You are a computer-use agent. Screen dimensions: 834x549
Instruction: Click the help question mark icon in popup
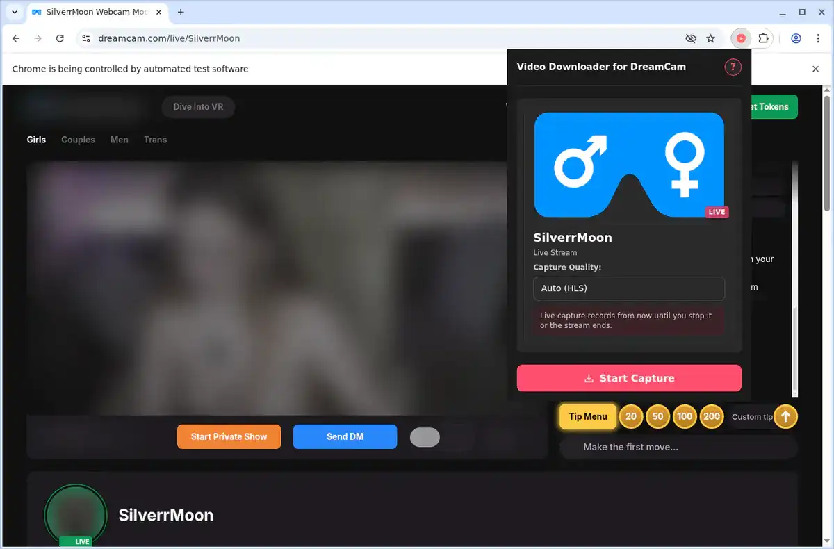coord(733,67)
